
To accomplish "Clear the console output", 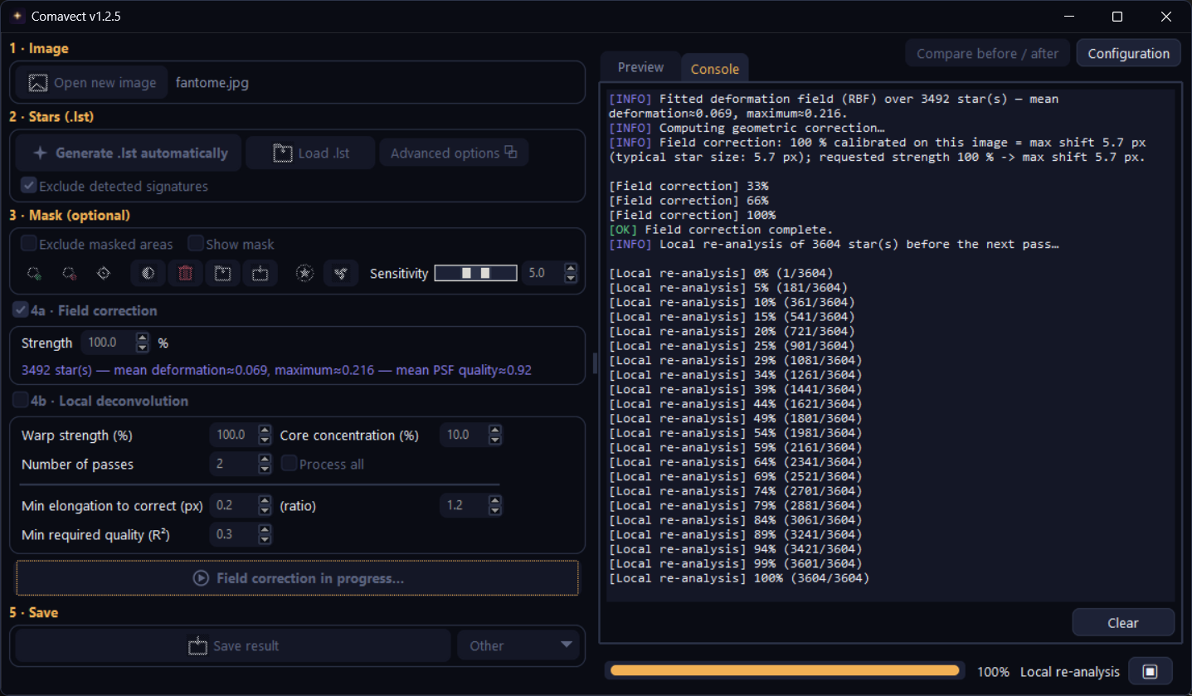I will pyautogui.click(x=1123, y=622).
